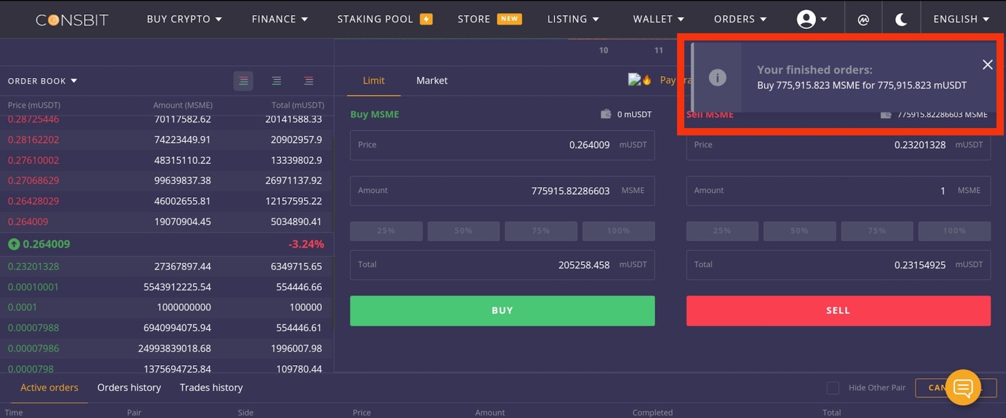Click the CoinMarketCap style circular icon
The image size is (1006, 418).
pyautogui.click(x=863, y=20)
